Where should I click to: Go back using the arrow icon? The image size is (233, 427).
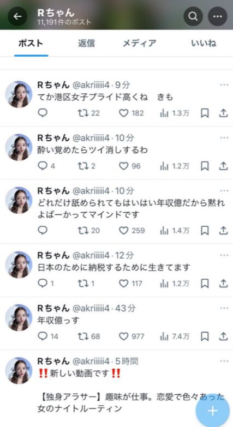[17, 16]
